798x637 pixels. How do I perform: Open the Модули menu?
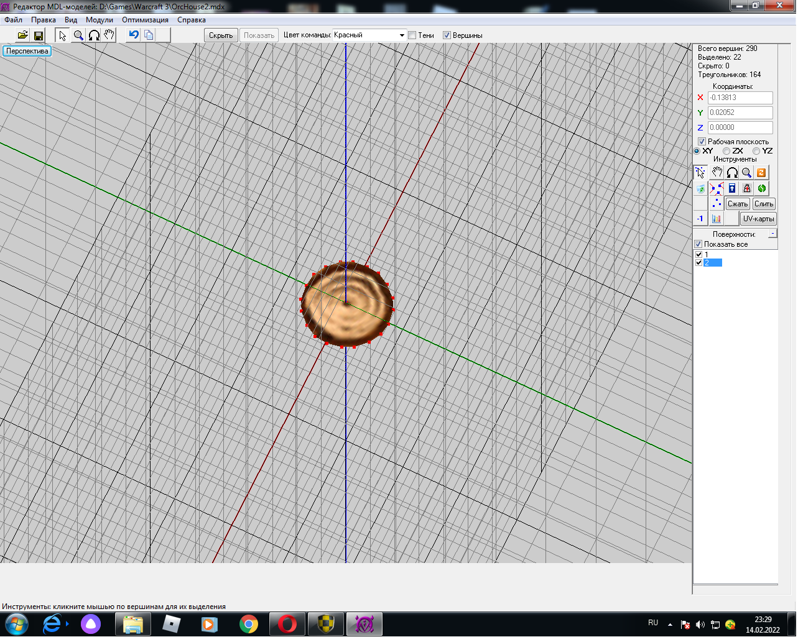(x=100, y=20)
